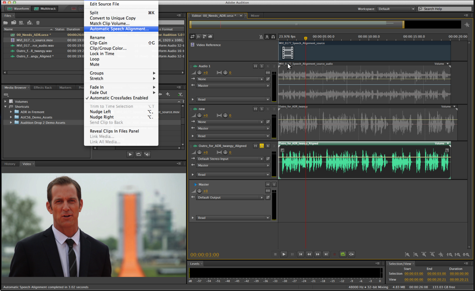Click trash icon in Files panel
Viewport: 475px width, 291px height.
(38, 23)
